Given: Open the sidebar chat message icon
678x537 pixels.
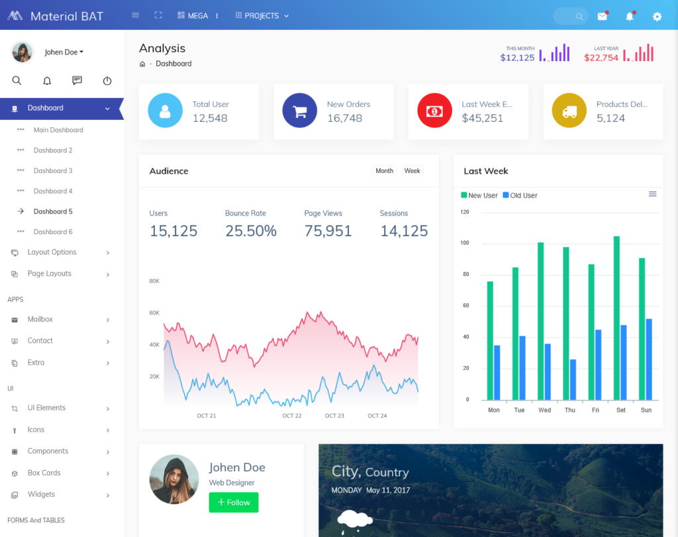Looking at the screenshot, I should click(77, 81).
